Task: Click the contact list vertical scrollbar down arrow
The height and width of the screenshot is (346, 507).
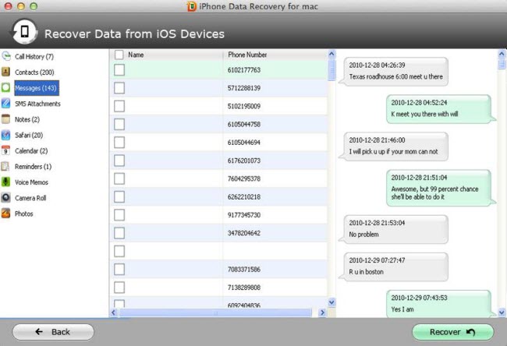Action: pyautogui.click(x=331, y=302)
